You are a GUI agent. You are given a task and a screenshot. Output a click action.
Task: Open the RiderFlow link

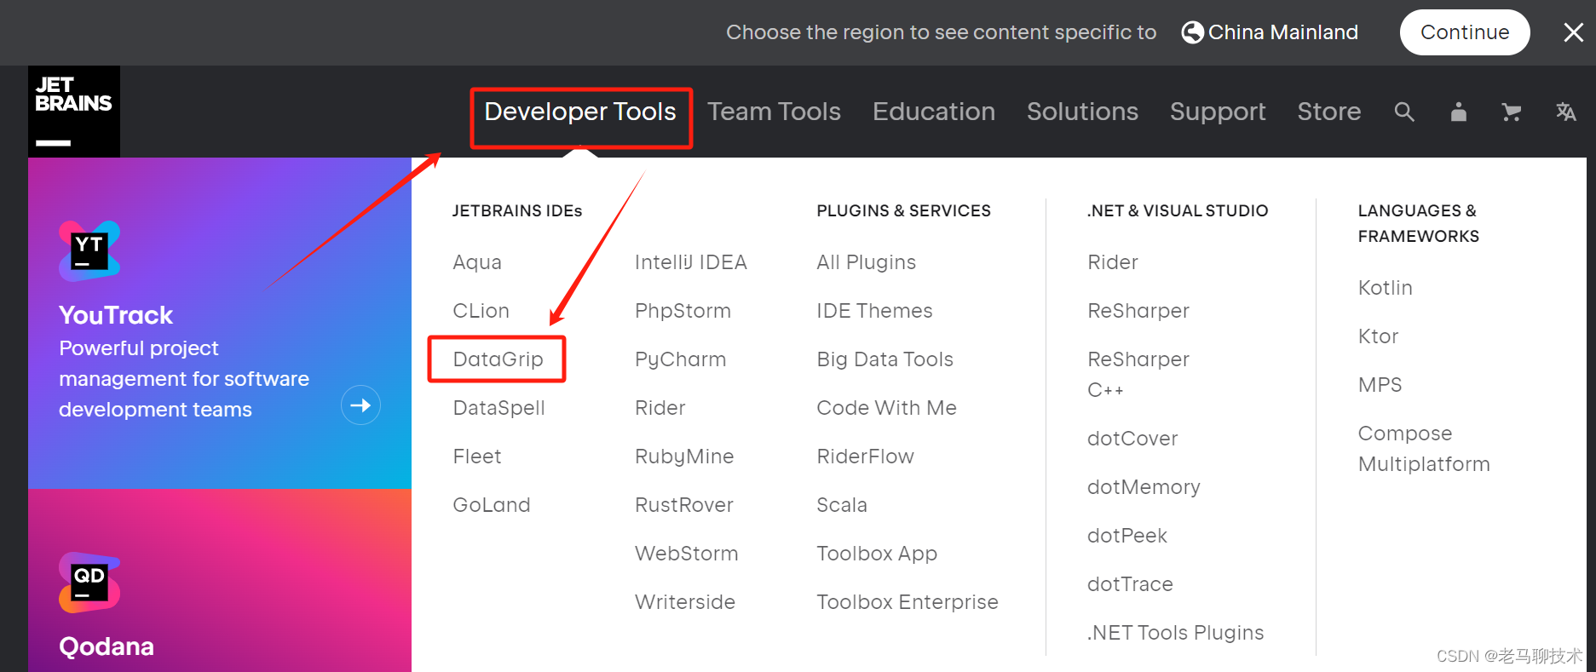(866, 457)
